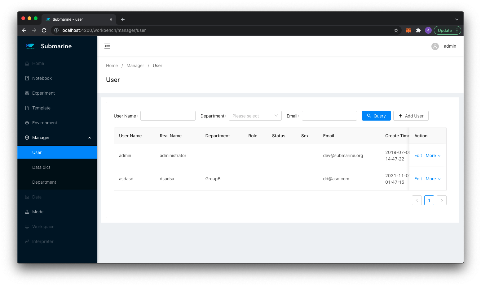
Task: Open Experiment in the sidebar
Action: pyautogui.click(x=57, y=93)
